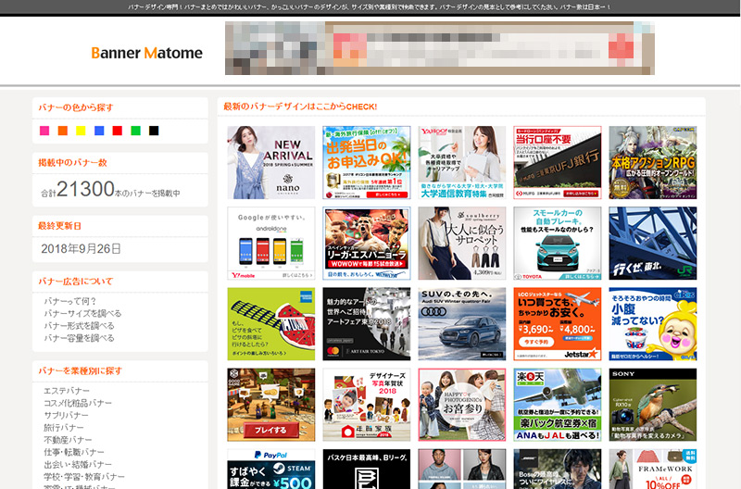
Task: Open the 楽天 楽パック航空券×宿 banner
Action: point(558,405)
